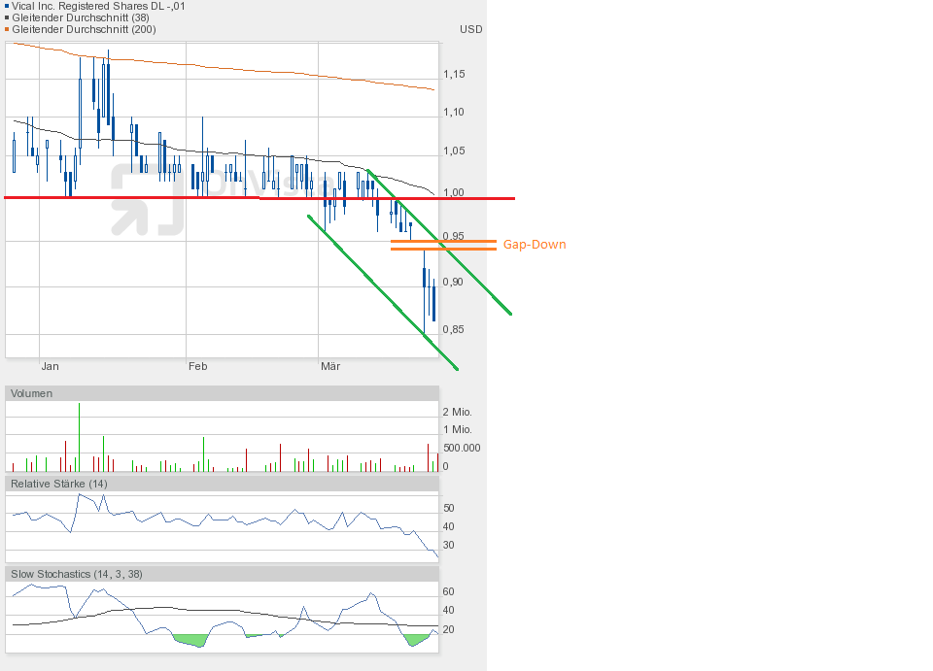
Task: Click the stochastics 60 axis label
Action: coord(449,592)
